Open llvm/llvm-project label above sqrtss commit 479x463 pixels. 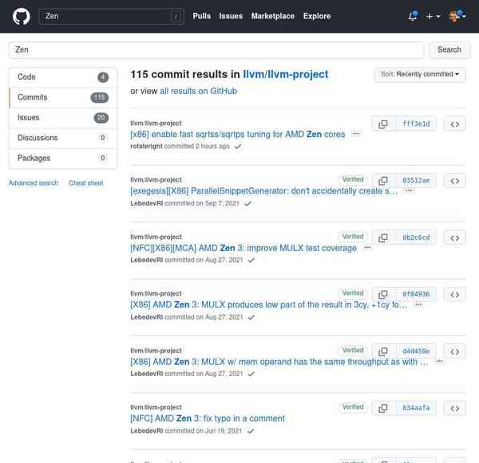[156, 124]
